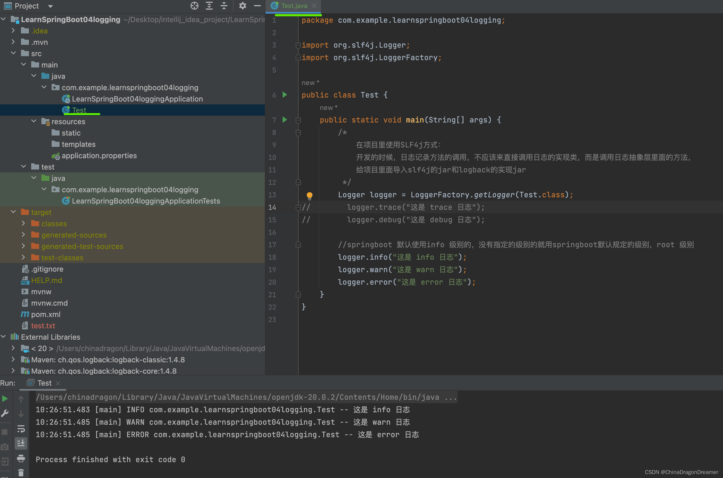Click the wrench icon in Run panel
Viewport: 723px width, 478px height.
(x=5, y=413)
